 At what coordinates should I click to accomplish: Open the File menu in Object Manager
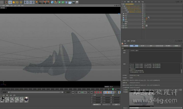[x=125, y=2]
